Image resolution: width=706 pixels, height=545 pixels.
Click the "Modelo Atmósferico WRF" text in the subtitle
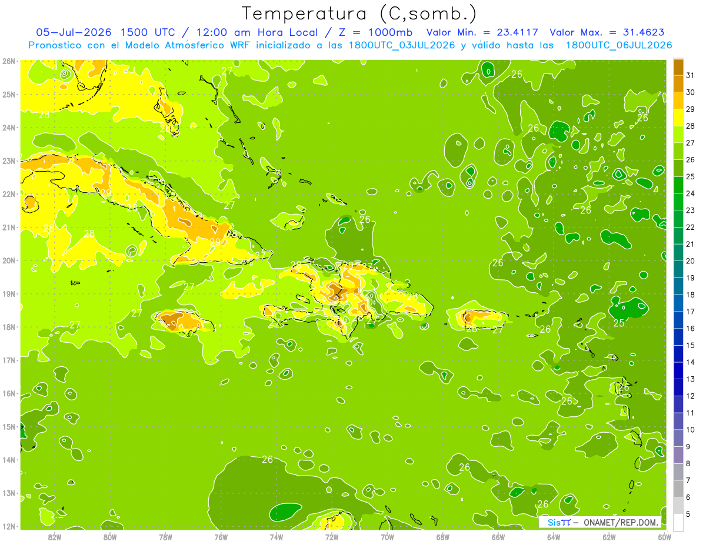[x=188, y=45]
